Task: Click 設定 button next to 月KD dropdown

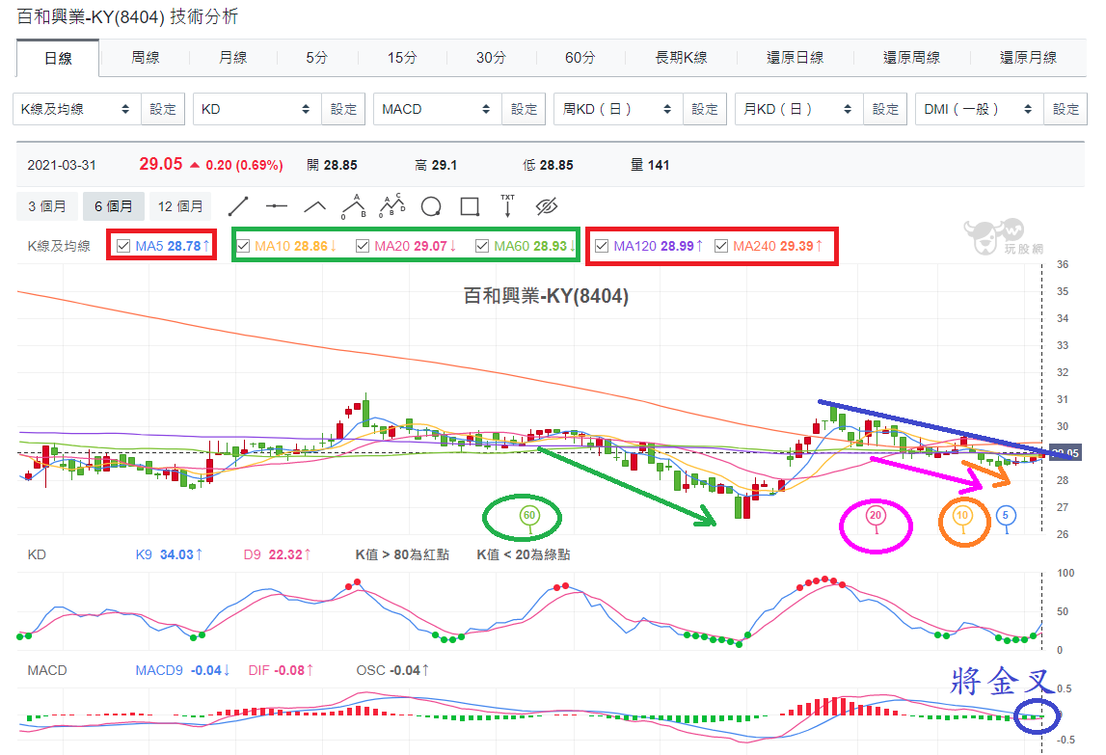Action: [885, 109]
